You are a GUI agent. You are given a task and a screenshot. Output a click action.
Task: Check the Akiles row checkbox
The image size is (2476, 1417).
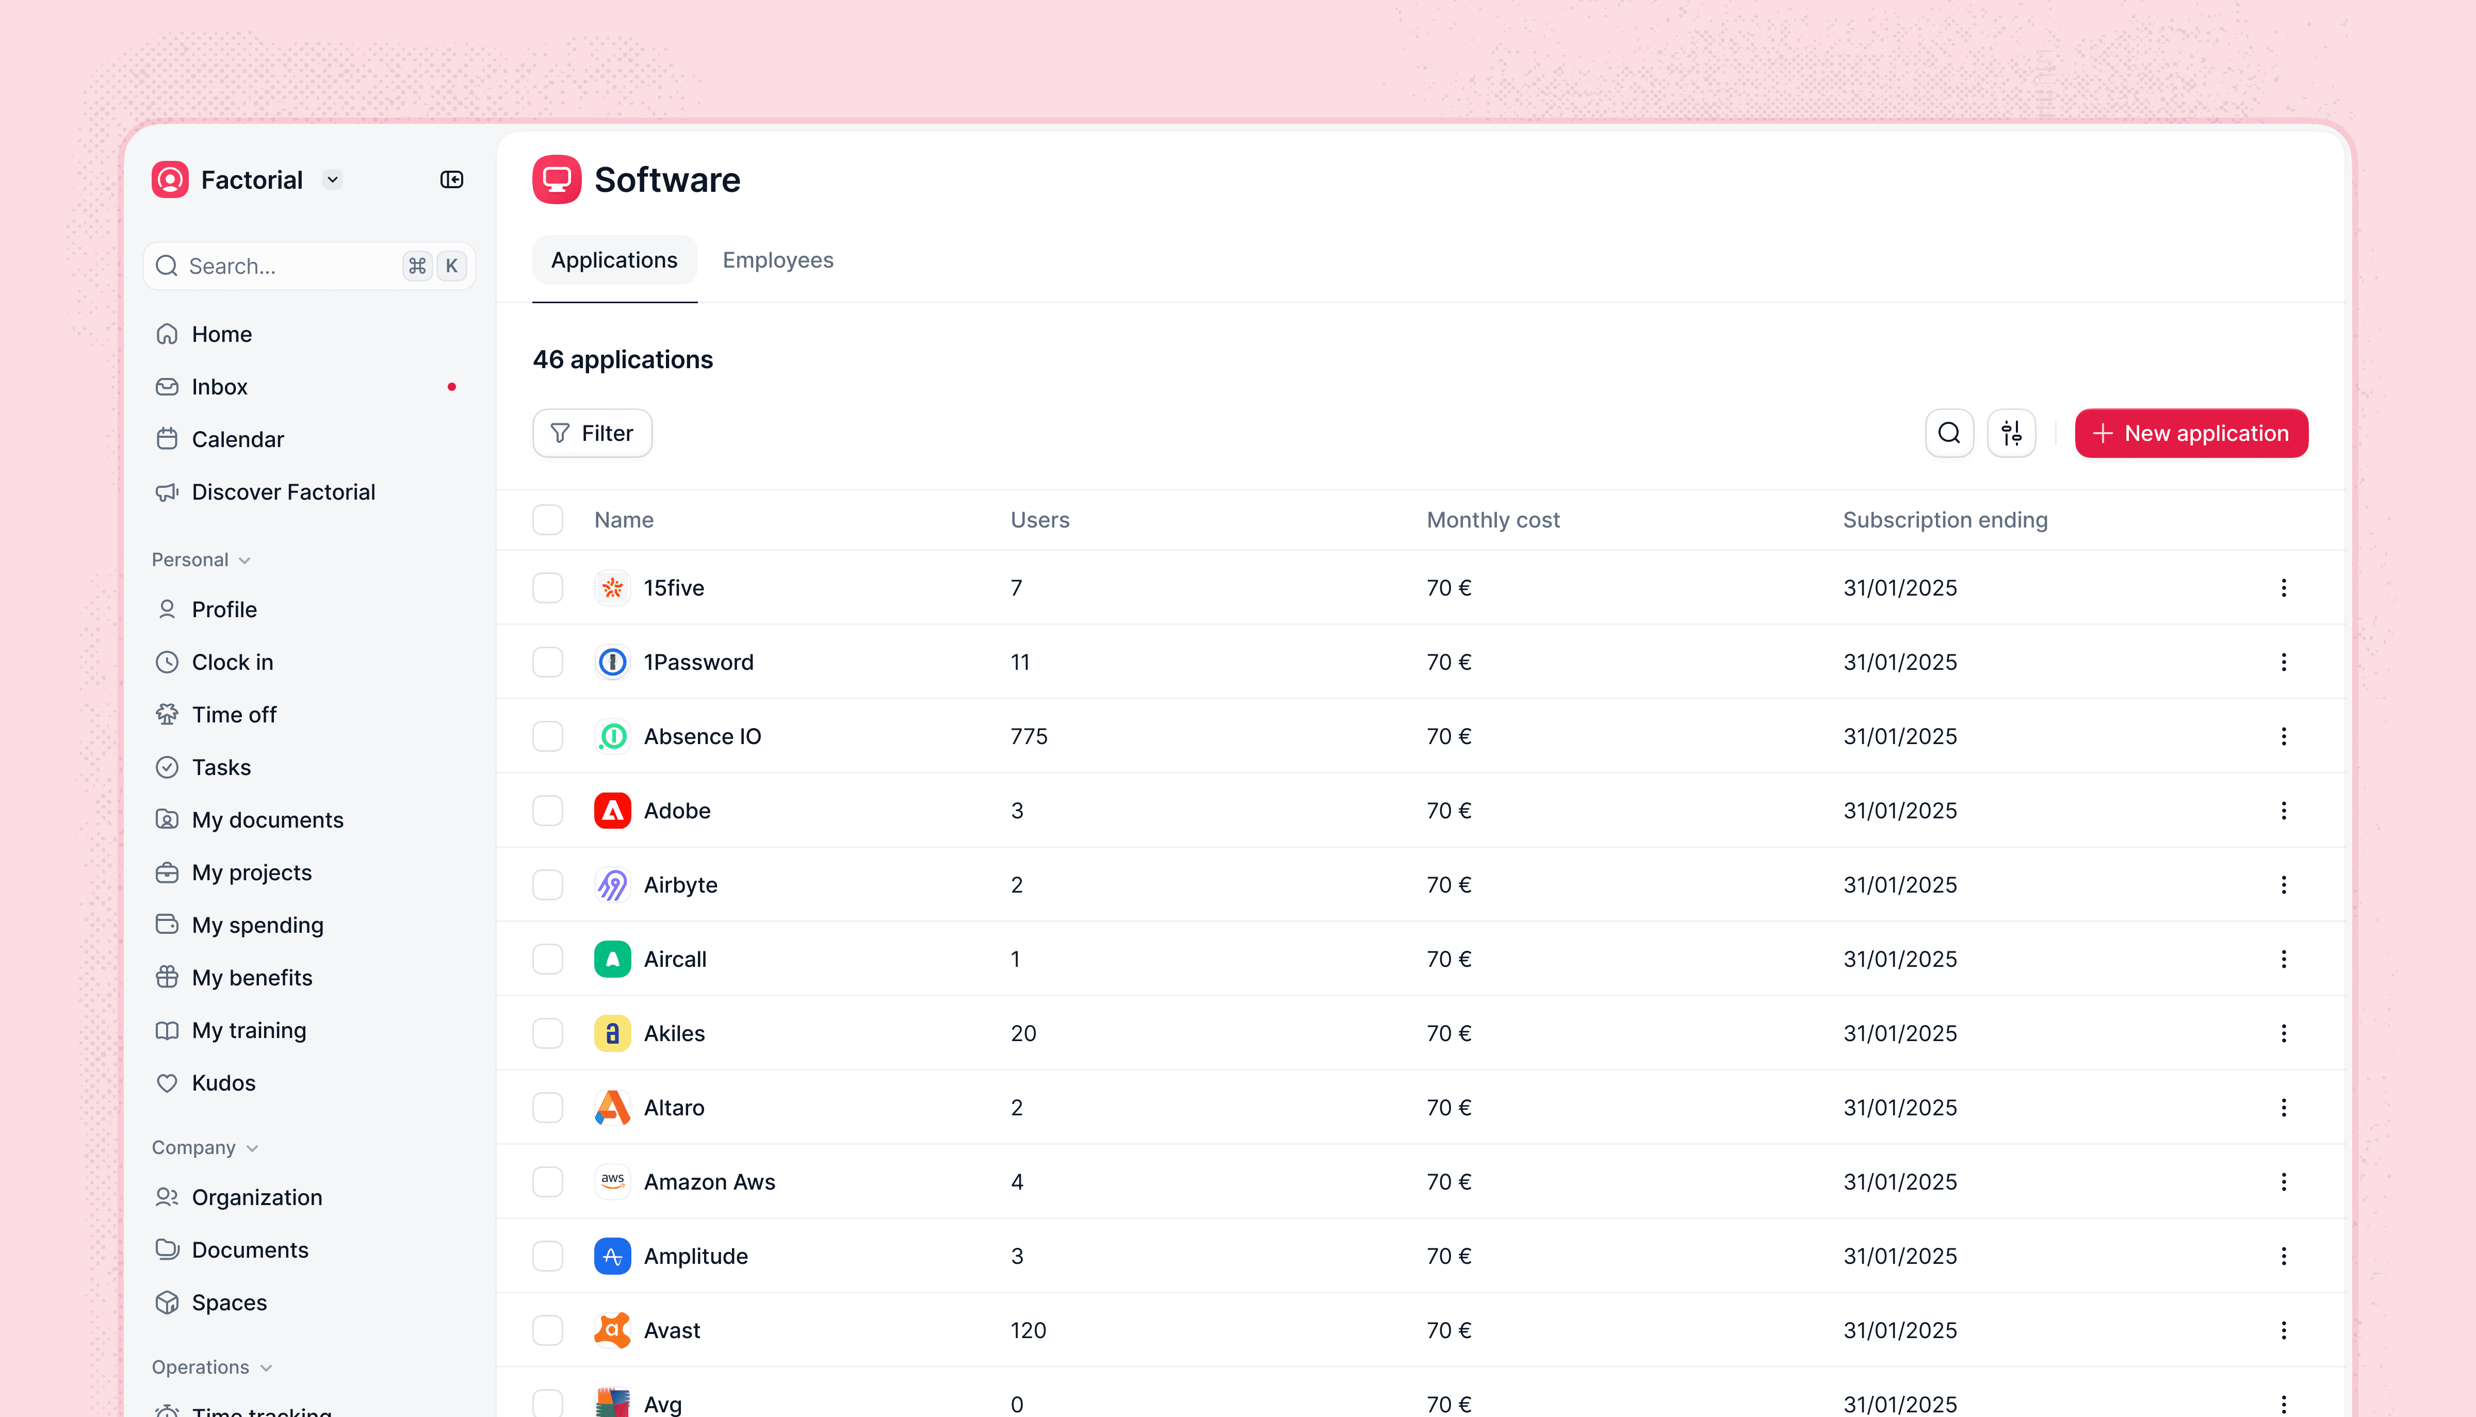click(548, 1033)
